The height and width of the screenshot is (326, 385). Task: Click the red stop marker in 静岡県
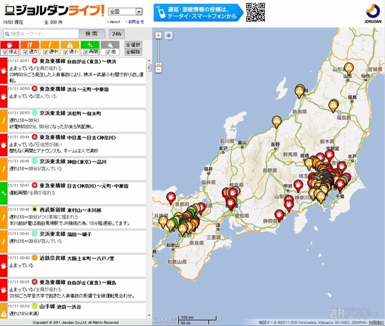pos(279,216)
